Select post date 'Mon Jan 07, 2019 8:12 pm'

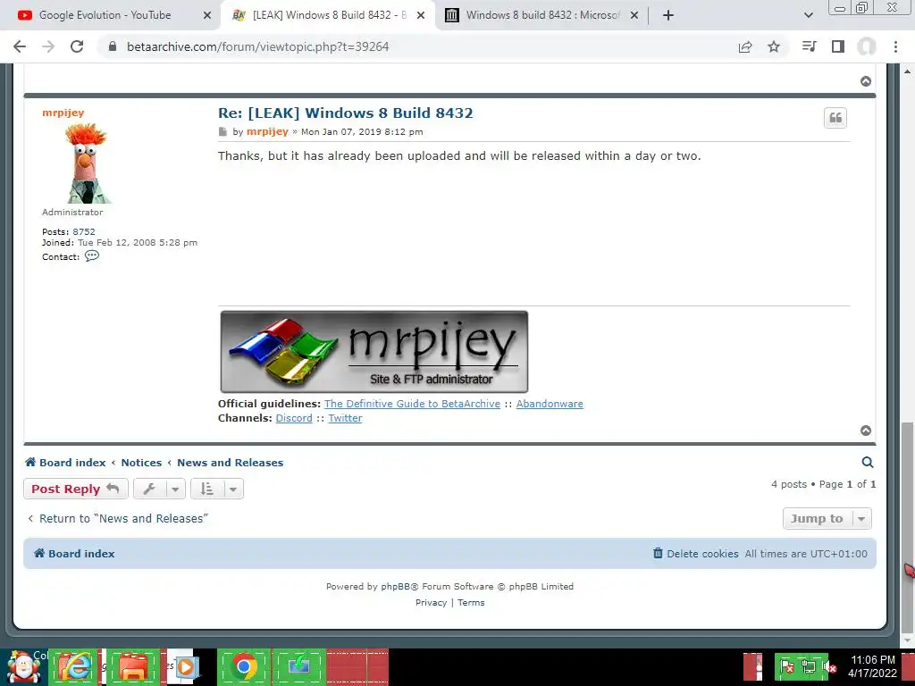362,132
